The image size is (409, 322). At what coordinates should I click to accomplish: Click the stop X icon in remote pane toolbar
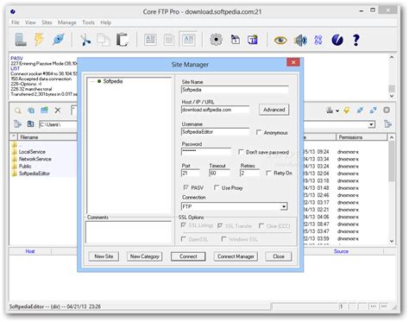(387, 110)
